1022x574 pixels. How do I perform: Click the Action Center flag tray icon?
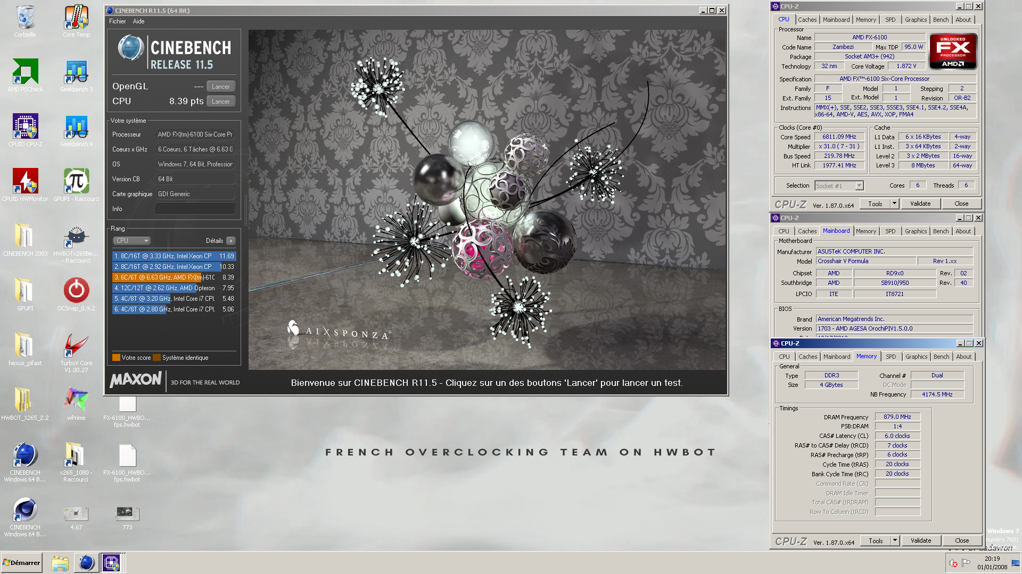click(x=966, y=563)
